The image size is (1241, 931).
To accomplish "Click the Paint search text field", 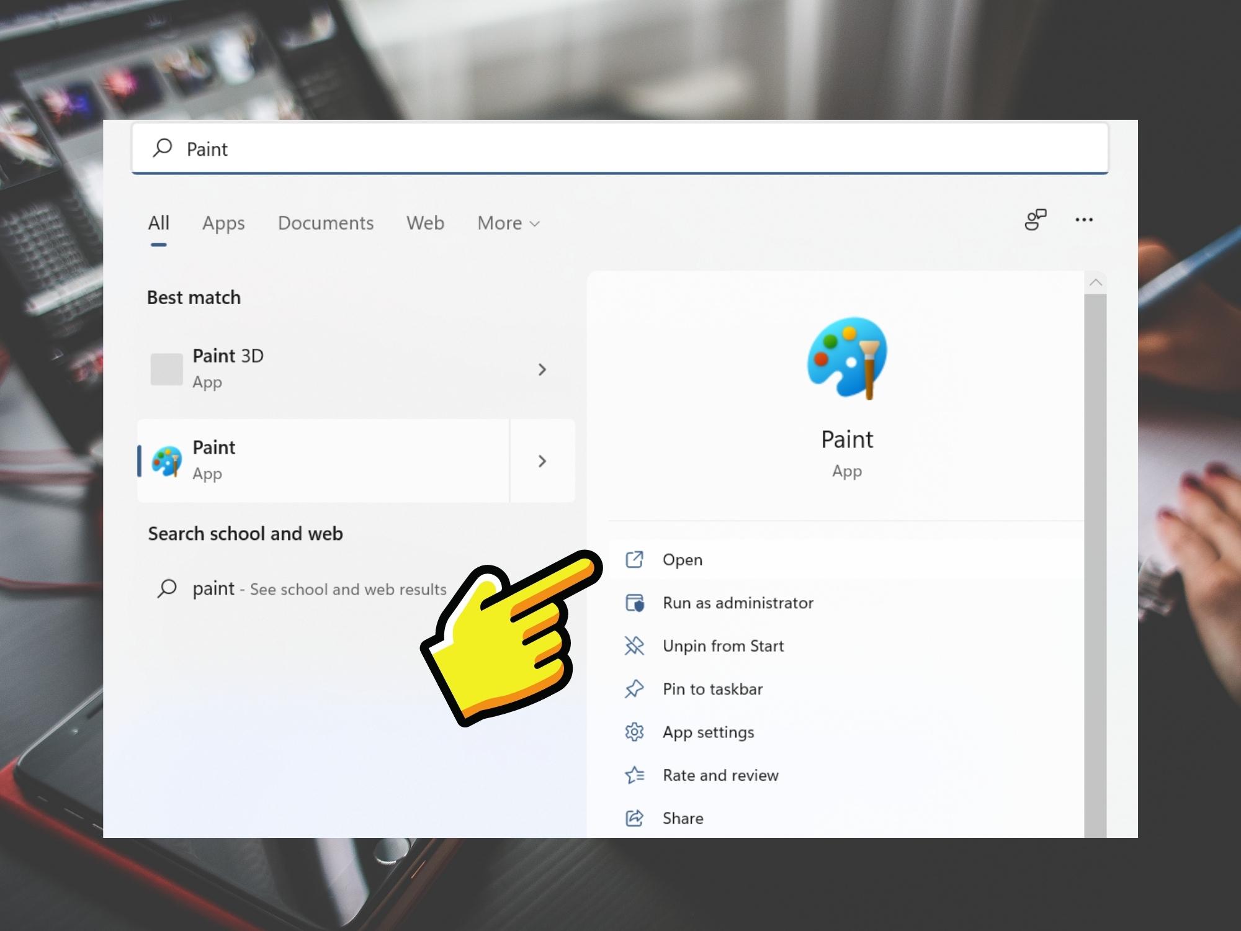I will point(619,149).
